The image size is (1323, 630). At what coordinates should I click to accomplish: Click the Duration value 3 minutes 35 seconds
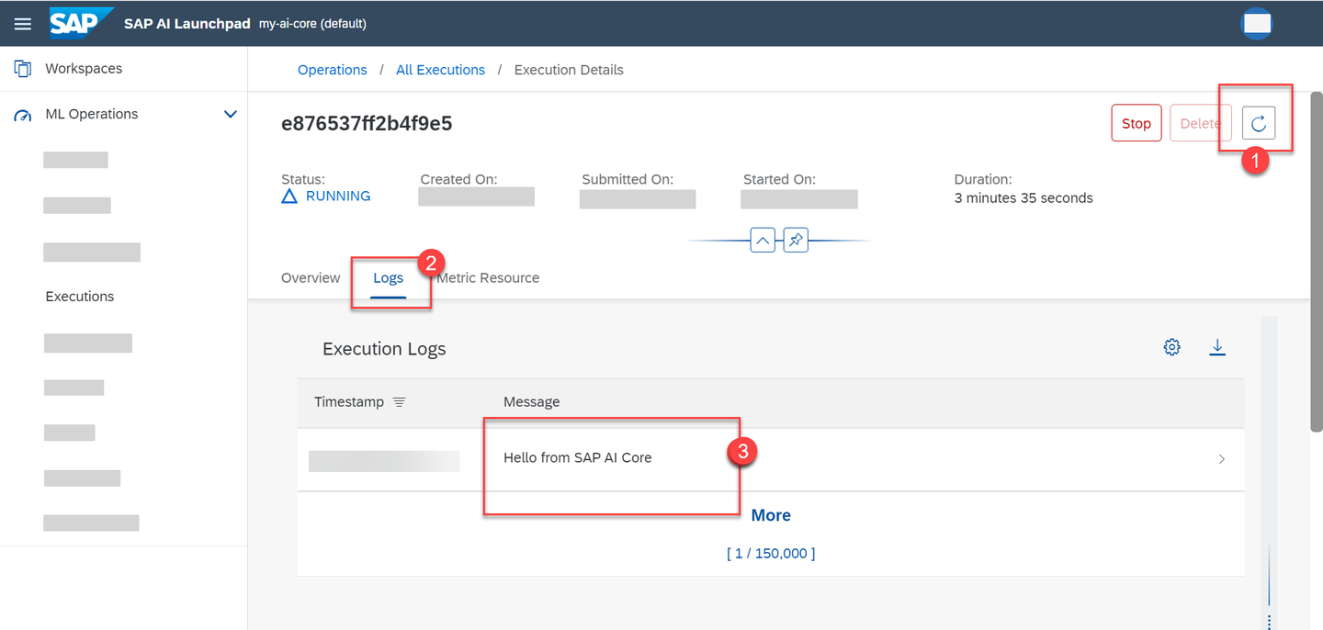point(1023,197)
